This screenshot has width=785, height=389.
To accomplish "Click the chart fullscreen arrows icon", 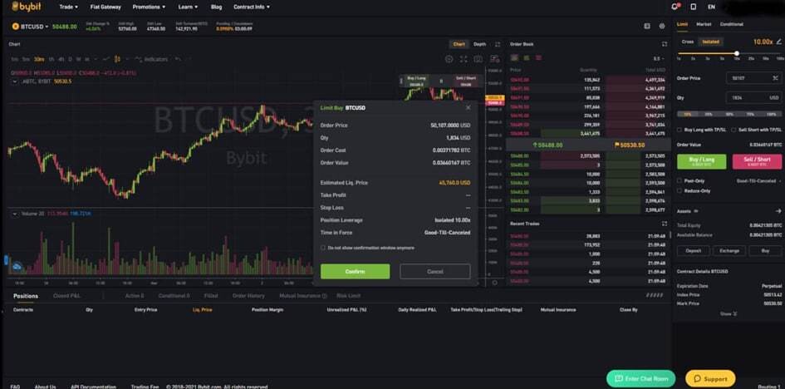I will click(464, 59).
